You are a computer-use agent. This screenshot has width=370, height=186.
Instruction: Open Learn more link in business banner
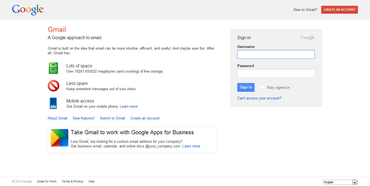click(191, 146)
